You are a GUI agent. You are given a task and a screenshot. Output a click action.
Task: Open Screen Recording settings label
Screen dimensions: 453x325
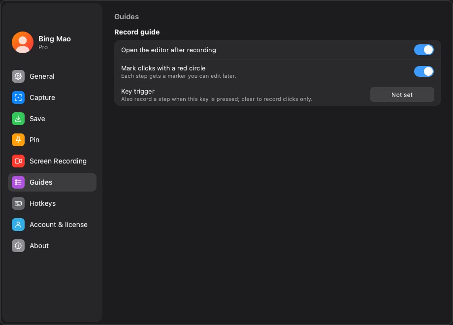(x=58, y=161)
